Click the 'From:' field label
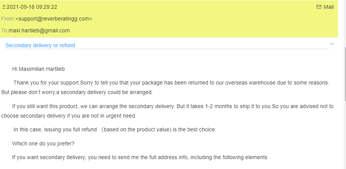The image size is (346, 169). tap(8, 19)
